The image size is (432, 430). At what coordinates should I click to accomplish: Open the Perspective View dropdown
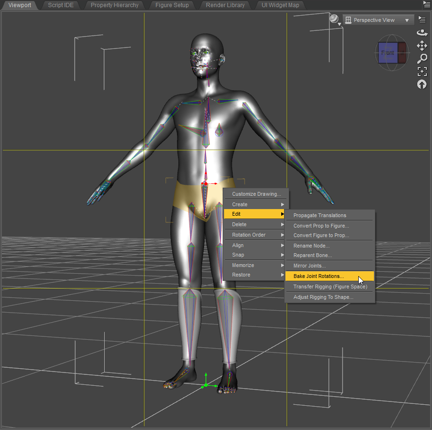pos(378,20)
